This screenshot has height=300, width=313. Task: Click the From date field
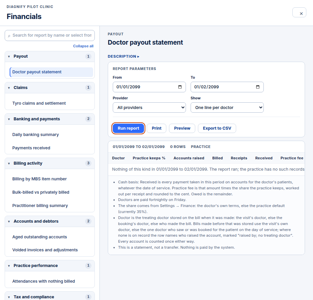coord(149,87)
